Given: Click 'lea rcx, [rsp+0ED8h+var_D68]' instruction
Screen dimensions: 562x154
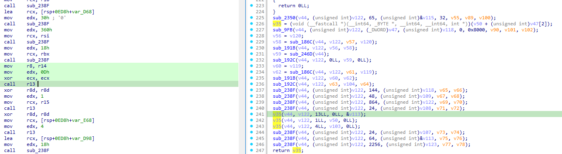Looking at the screenshot, I should point(50,12).
